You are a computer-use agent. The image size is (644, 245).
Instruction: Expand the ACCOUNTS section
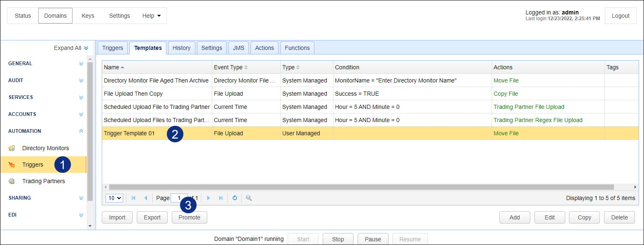(81, 114)
